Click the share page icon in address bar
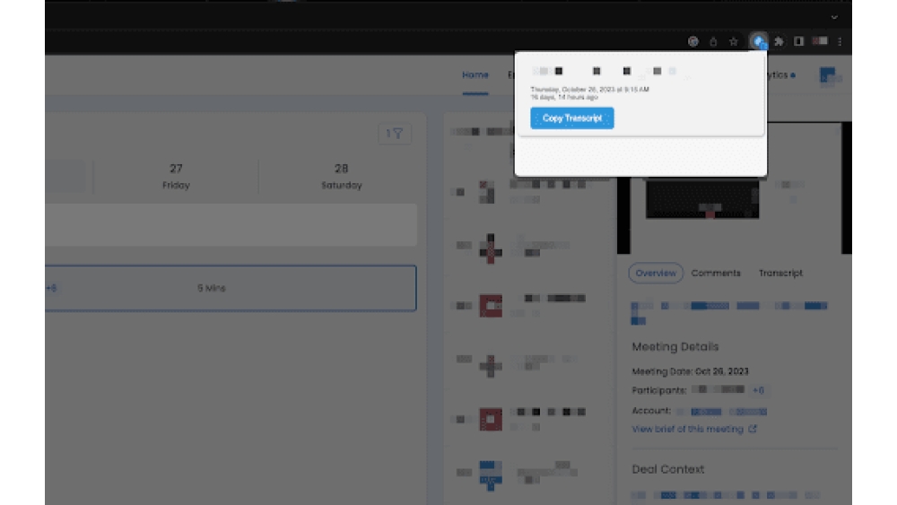This screenshot has height=505, width=897. pyautogui.click(x=713, y=41)
